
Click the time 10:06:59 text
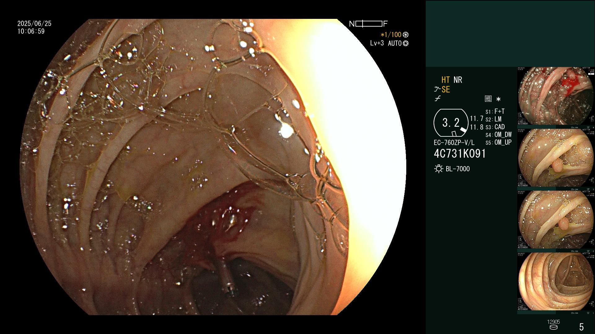pos(31,31)
